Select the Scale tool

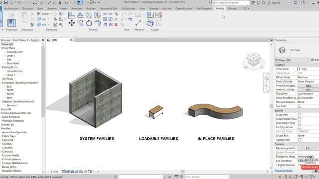[110, 19]
